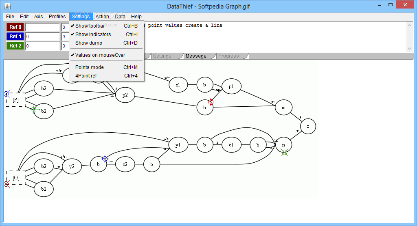Open the Action menu
The width and height of the screenshot is (417, 226).
click(102, 16)
